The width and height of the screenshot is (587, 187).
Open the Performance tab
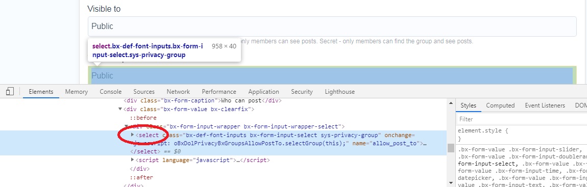(x=219, y=92)
